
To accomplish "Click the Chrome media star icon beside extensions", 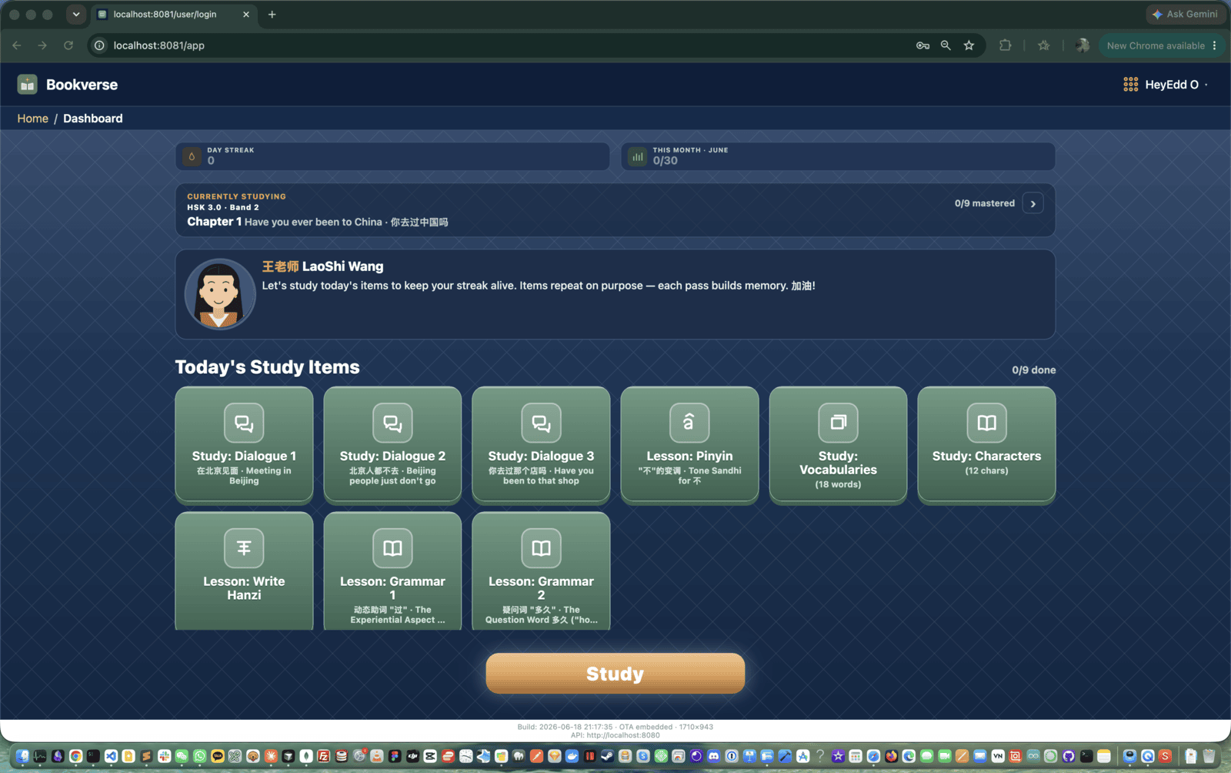I will [1043, 45].
